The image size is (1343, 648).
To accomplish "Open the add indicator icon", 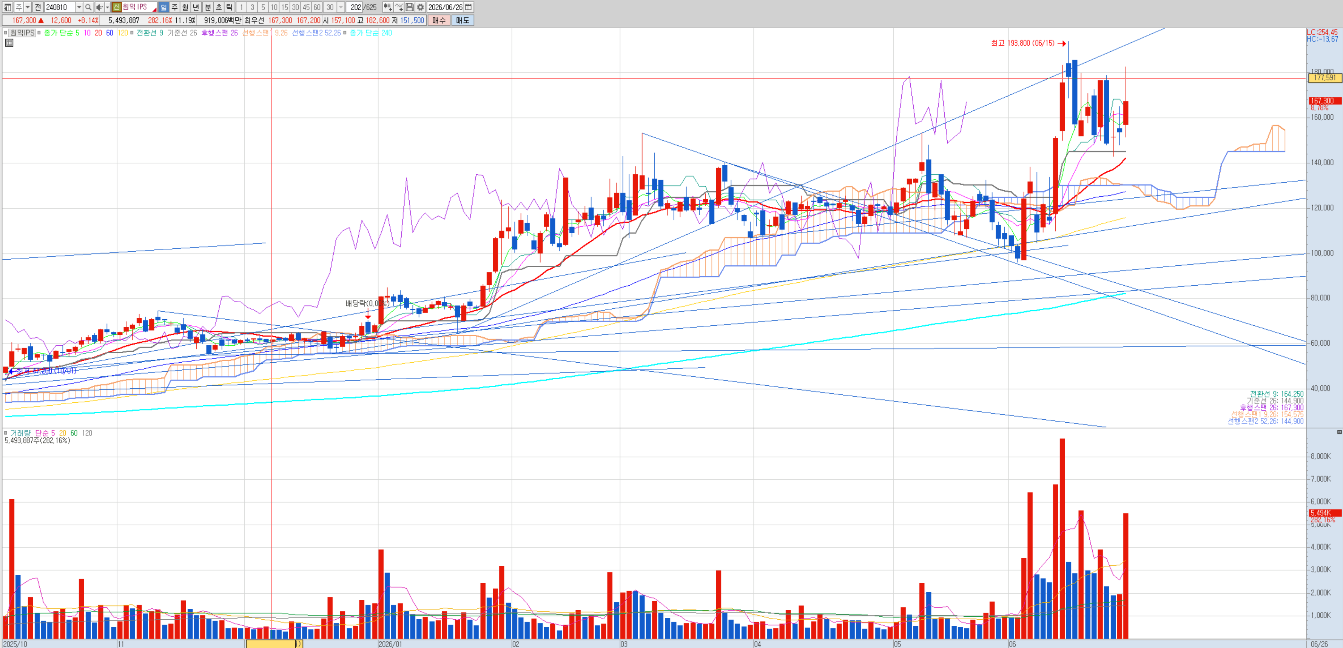I will coord(388,7).
